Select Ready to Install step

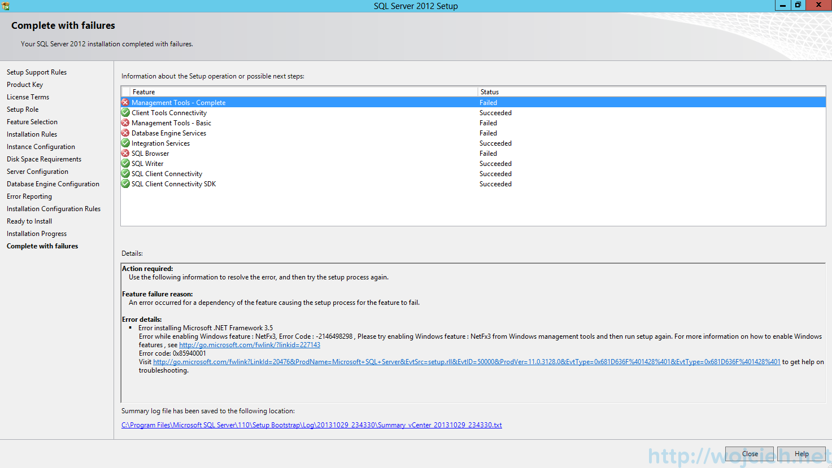click(x=29, y=221)
